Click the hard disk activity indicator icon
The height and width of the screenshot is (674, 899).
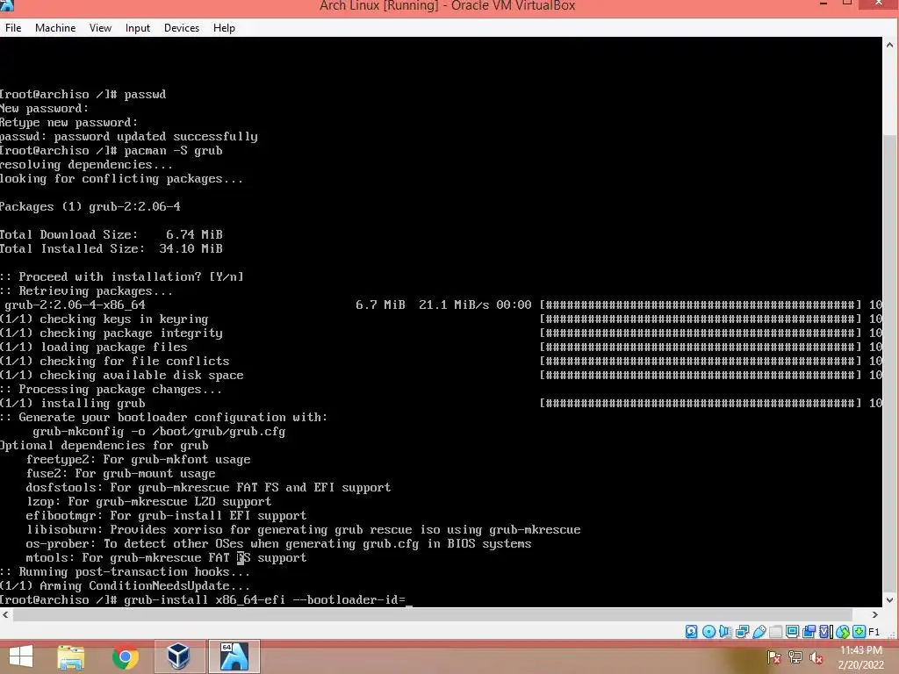coord(692,632)
